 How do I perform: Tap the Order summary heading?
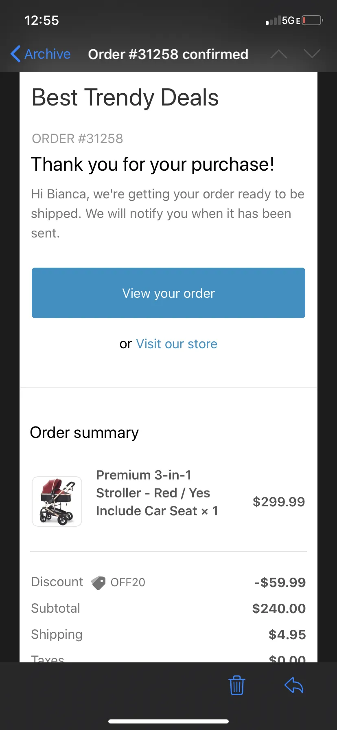pyautogui.click(x=84, y=433)
